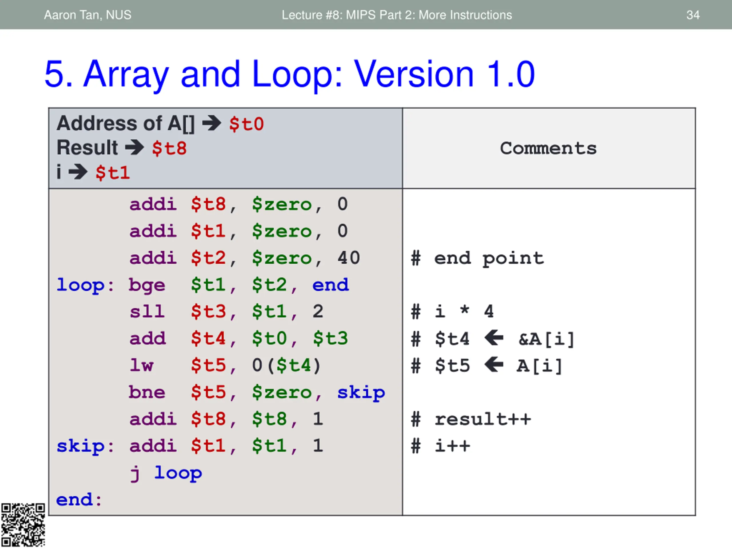Click the 'skip:' label before addi
Image resolution: width=732 pixels, height=549 pixels.
point(85,446)
